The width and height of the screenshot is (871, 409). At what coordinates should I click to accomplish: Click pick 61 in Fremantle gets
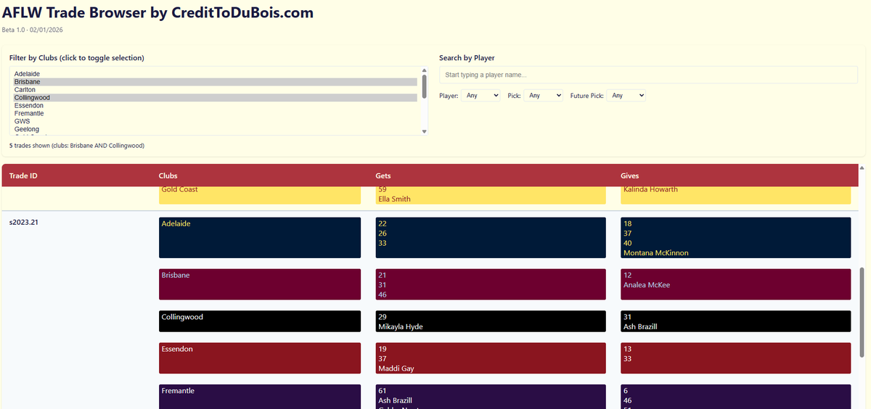[383, 391]
